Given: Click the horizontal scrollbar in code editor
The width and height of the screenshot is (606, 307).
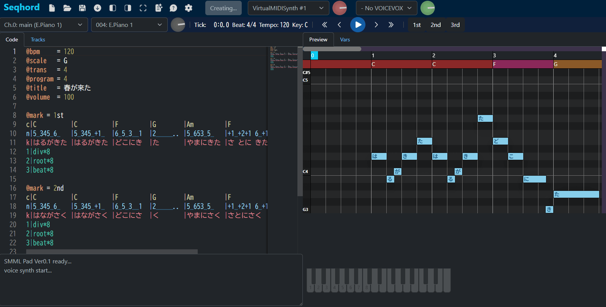Looking at the screenshot, I should click(112, 252).
